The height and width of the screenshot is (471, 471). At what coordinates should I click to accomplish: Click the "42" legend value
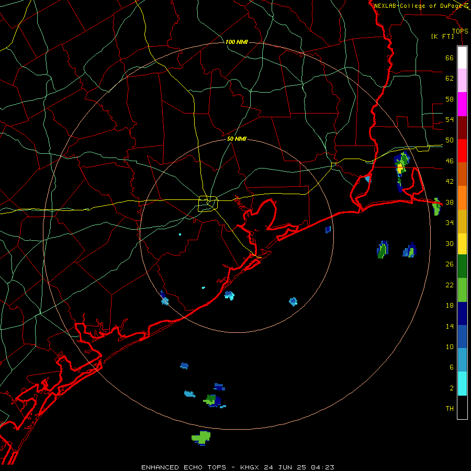tap(450, 182)
